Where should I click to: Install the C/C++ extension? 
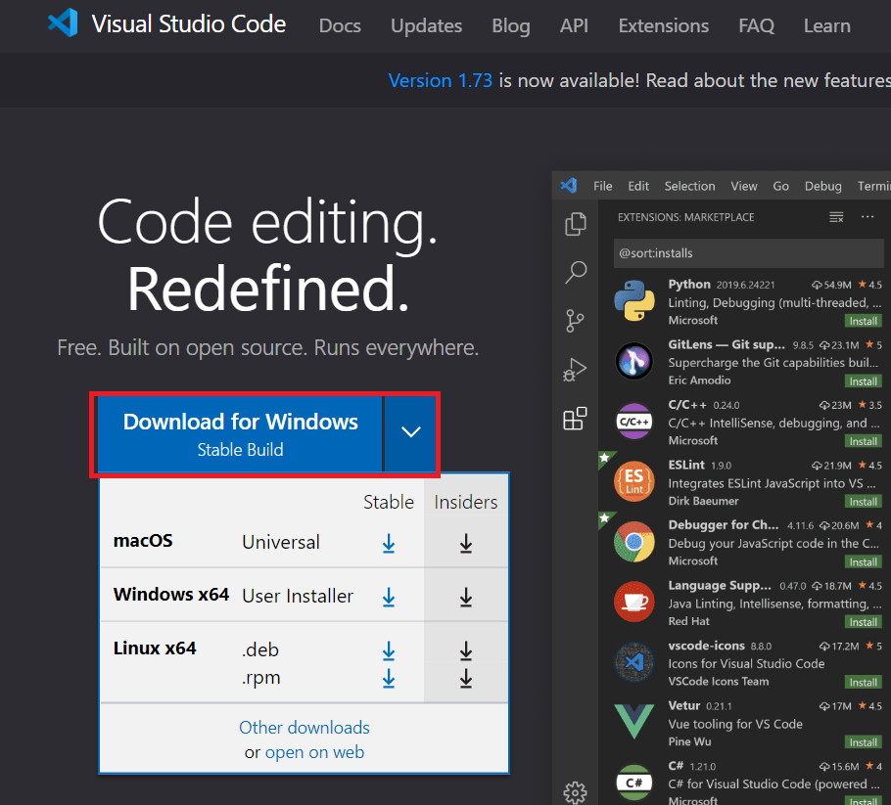point(864,442)
